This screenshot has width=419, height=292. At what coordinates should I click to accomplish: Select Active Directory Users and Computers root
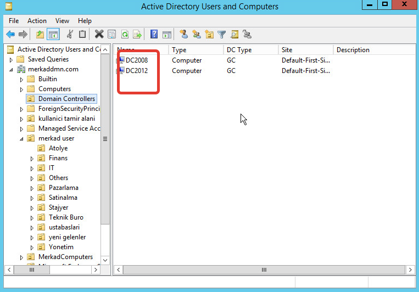[59, 49]
